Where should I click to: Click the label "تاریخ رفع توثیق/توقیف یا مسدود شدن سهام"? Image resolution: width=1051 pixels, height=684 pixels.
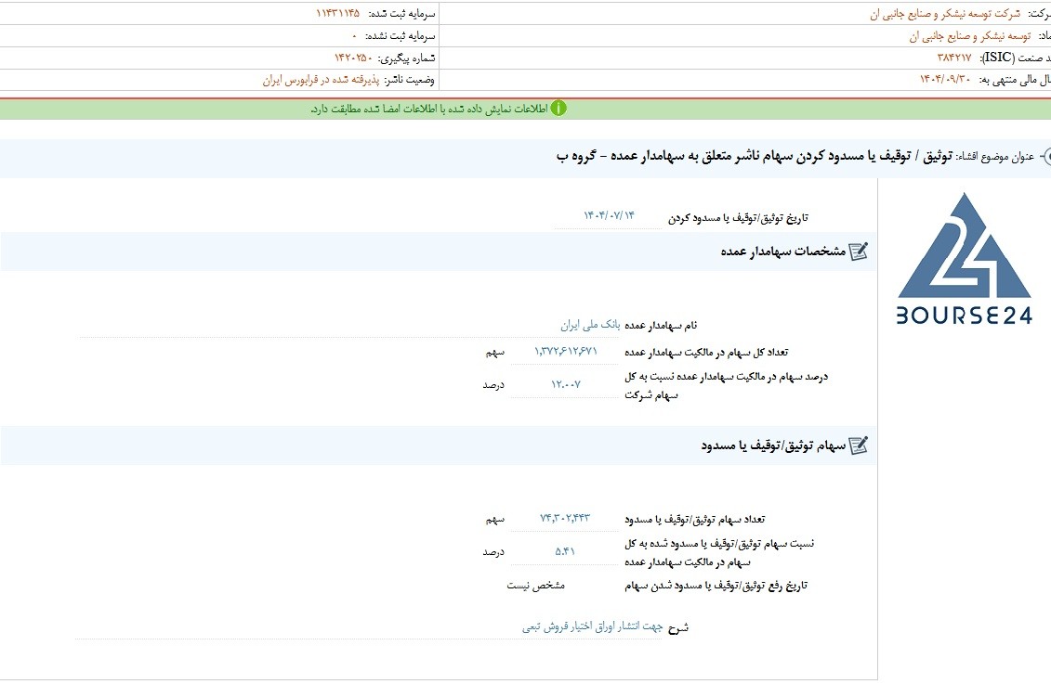(716, 586)
